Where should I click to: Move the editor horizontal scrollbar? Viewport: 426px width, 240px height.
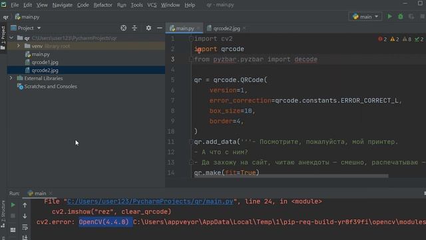tap(291, 176)
